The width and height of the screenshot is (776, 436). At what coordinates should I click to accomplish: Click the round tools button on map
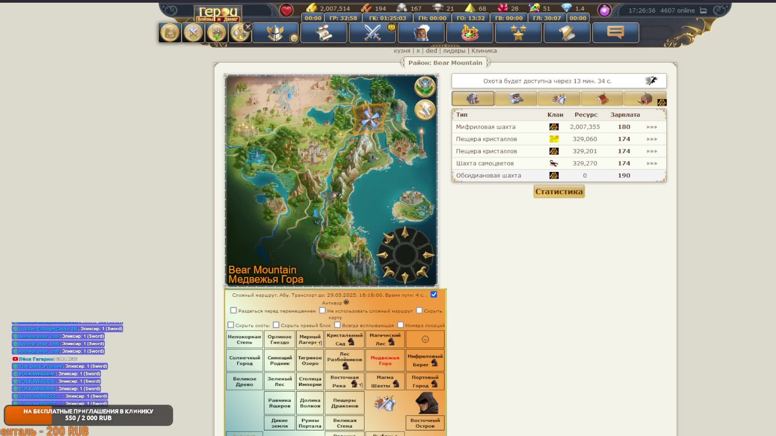pos(424,110)
